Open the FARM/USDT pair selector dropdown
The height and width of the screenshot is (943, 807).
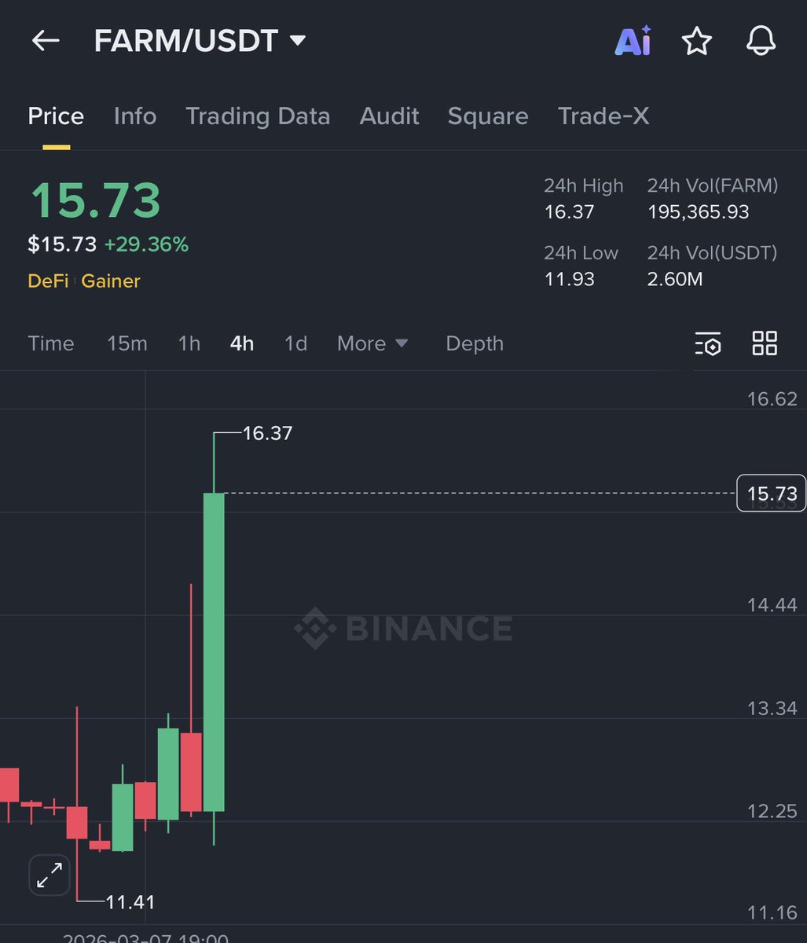pyautogui.click(x=196, y=41)
